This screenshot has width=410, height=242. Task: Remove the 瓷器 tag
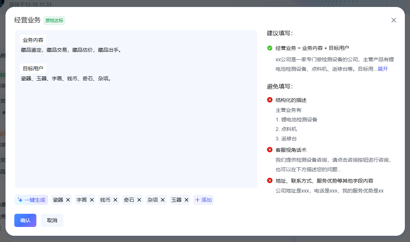point(68,200)
